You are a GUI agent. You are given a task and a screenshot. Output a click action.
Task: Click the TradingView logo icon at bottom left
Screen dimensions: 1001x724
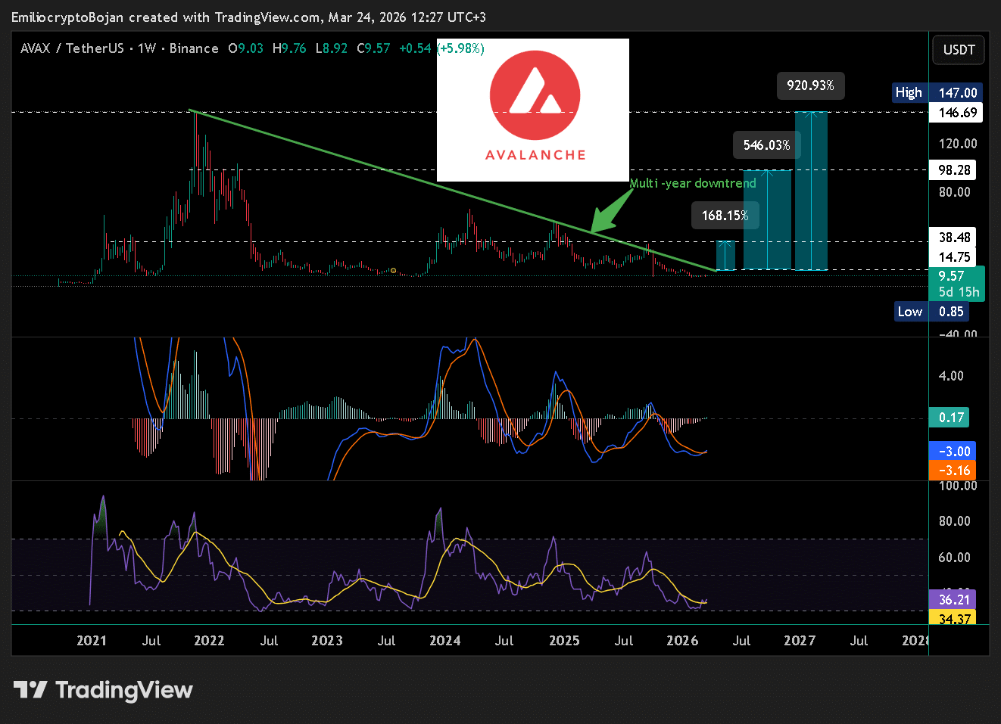pyautogui.click(x=30, y=690)
